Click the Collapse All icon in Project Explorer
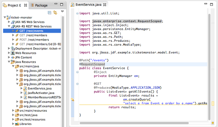Image resolution: width=218 pixels, height=127 pixels. point(49,13)
